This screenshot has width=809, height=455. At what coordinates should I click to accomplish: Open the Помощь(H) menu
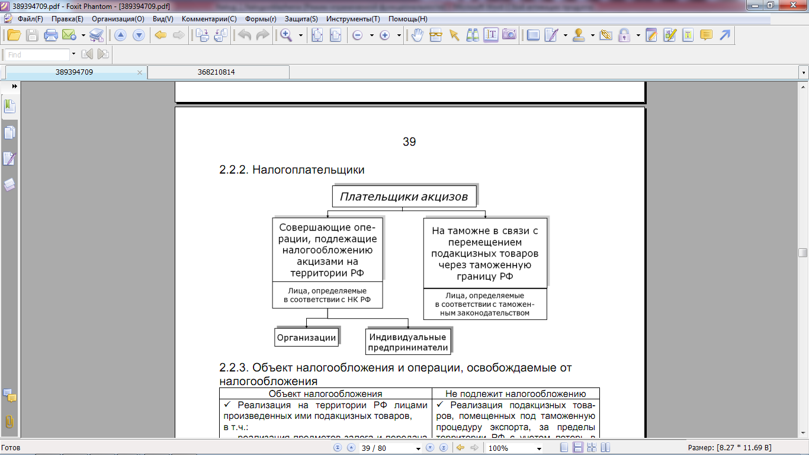click(x=408, y=19)
